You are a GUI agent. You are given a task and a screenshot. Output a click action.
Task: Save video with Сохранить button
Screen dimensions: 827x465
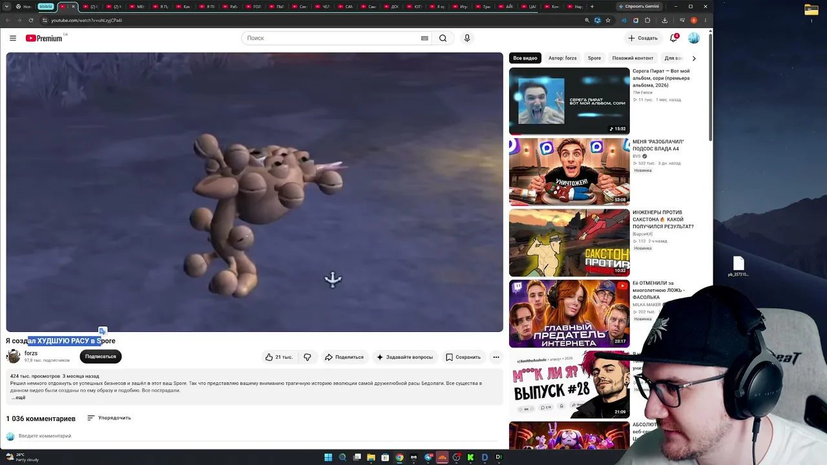[x=463, y=357]
